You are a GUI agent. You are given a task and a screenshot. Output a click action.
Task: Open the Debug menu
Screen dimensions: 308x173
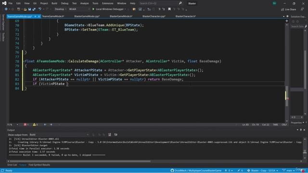click(64, 3)
